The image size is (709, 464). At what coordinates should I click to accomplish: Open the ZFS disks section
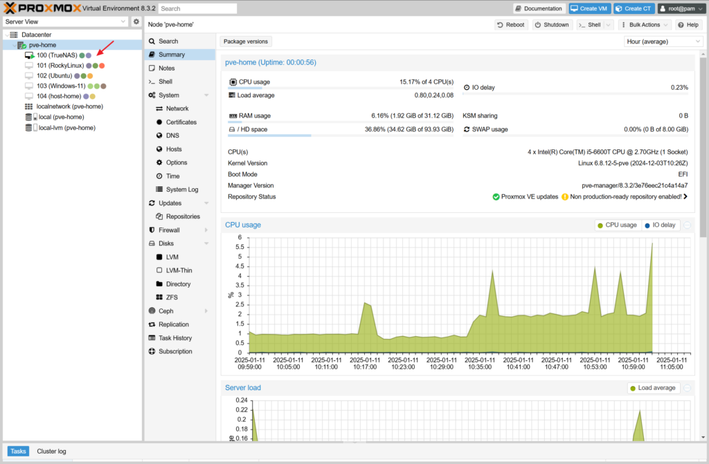pos(171,297)
